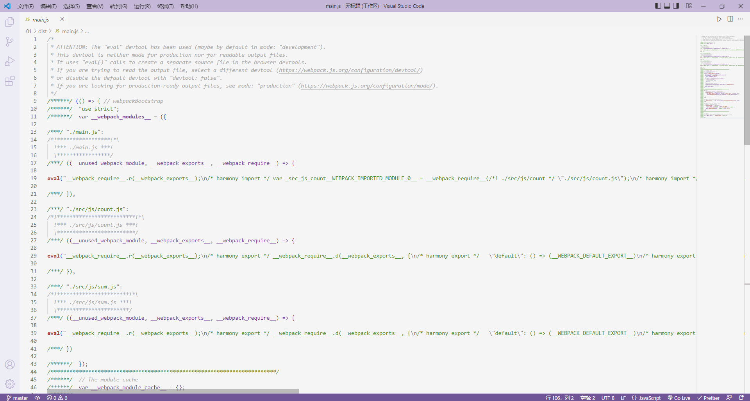Image resolution: width=750 pixels, height=401 pixels.
Task: Change indentation via 空格: 2
Action: (x=587, y=398)
